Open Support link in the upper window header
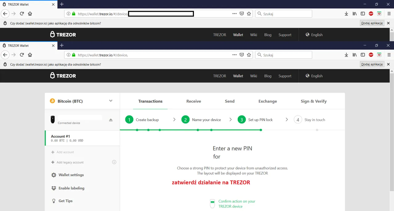394x211 pixels. [285, 35]
